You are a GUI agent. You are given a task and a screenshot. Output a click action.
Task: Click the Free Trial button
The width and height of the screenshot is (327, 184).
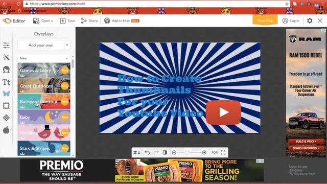[x=265, y=20]
